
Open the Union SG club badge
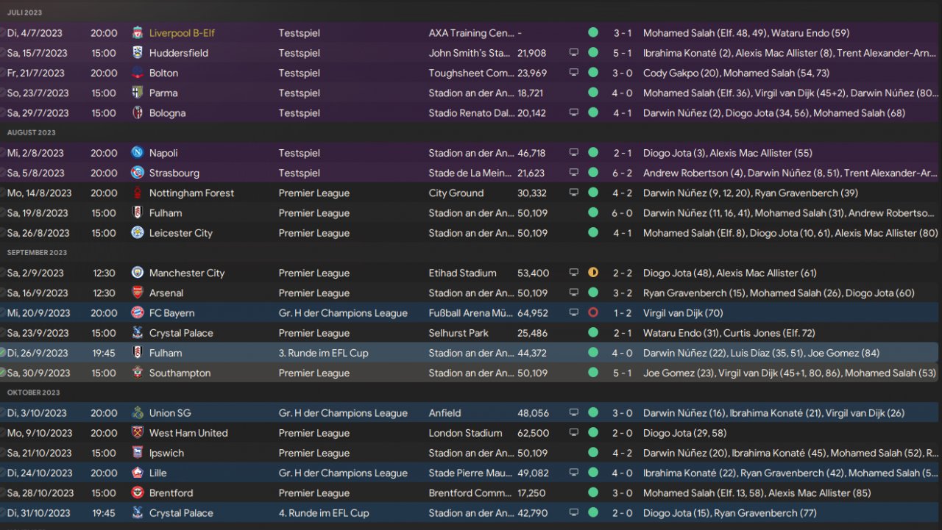(x=137, y=413)
